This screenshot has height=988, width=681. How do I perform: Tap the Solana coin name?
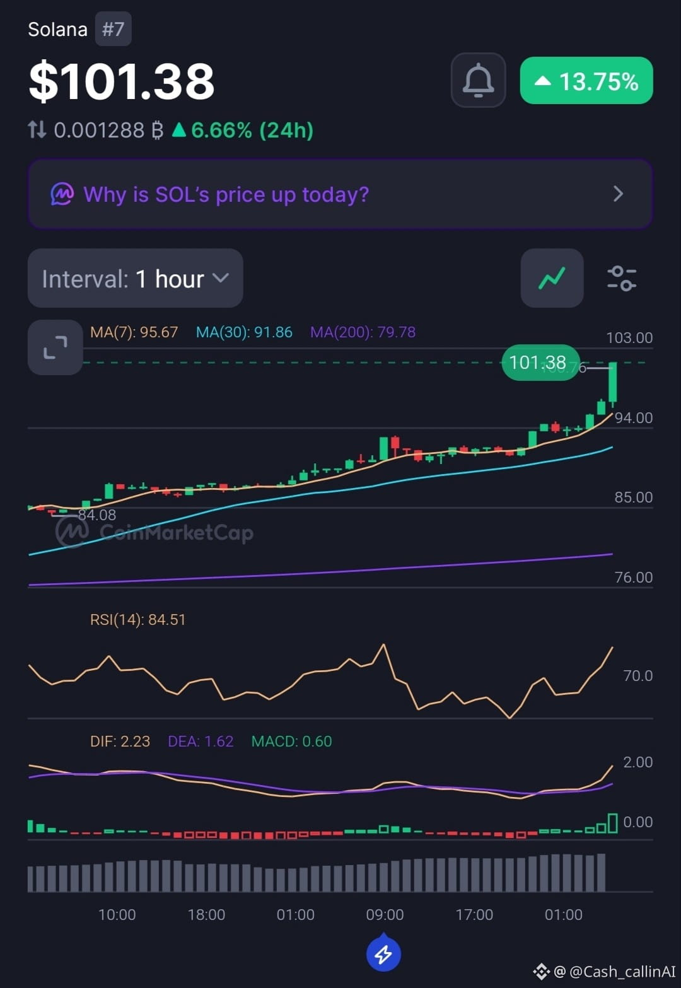[57, 29]
